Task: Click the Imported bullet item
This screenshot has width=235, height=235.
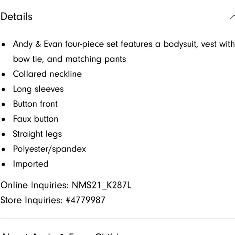Action: pyautogui.click(x=31, y=164)
